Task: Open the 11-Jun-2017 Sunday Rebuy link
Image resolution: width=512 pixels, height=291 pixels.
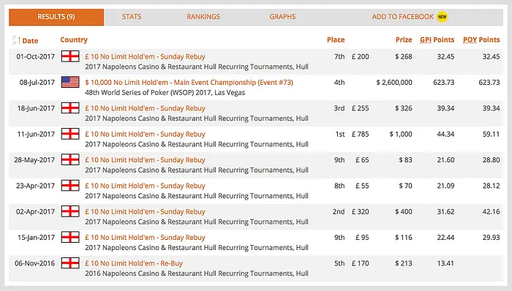Action: pos(145,134)
